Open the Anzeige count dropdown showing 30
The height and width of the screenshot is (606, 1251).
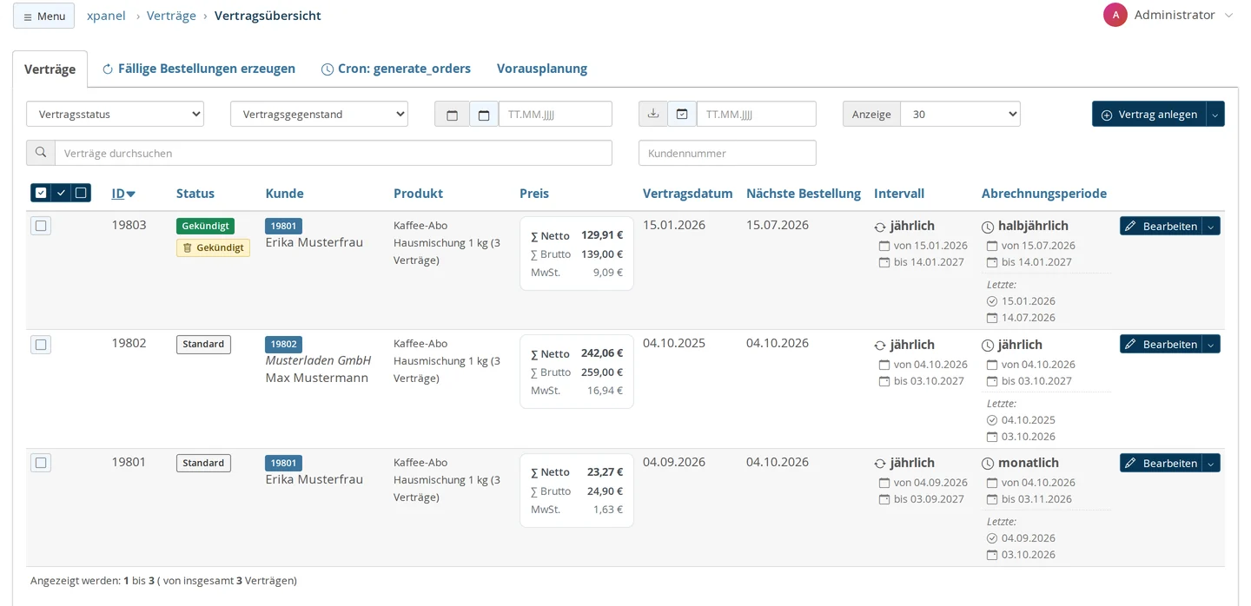click(960, 114)
